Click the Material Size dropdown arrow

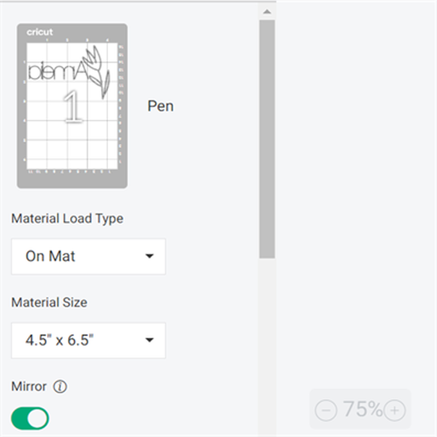pyautogui.click(x=149, y=341)
